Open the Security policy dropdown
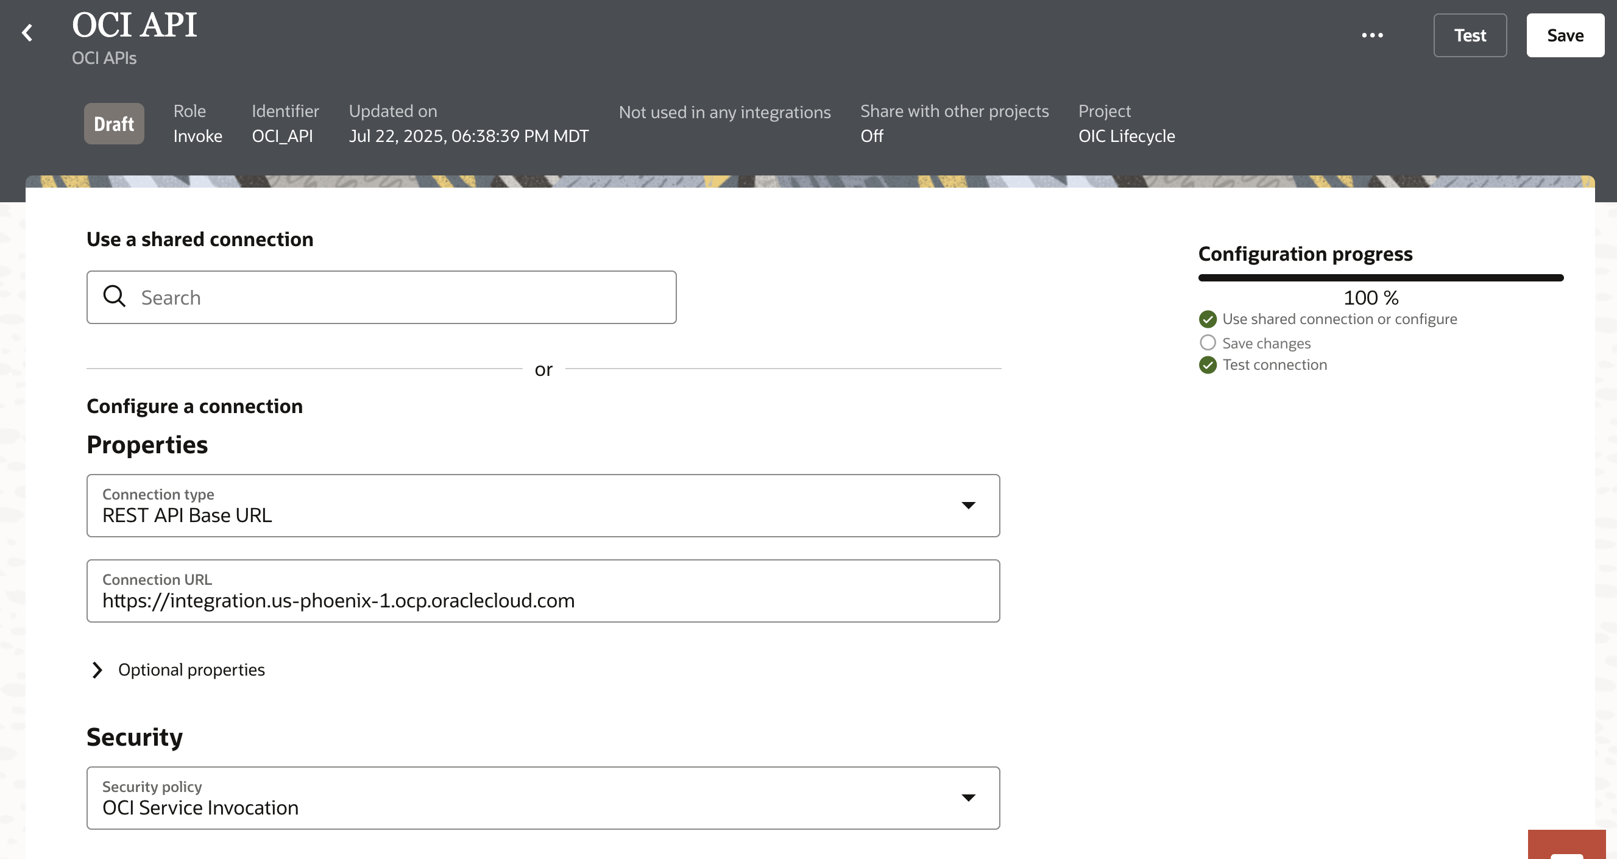Screen dimensions: 1617x859 coord(969,797)
